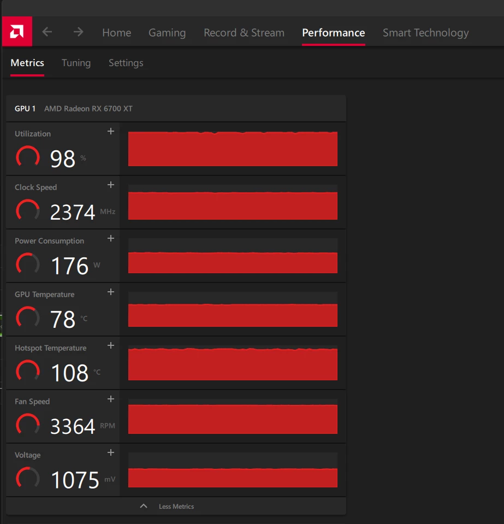Open the Gaming tab
Image resolution: width=504 pixels, height=524 pixels.
click(167, 33)
